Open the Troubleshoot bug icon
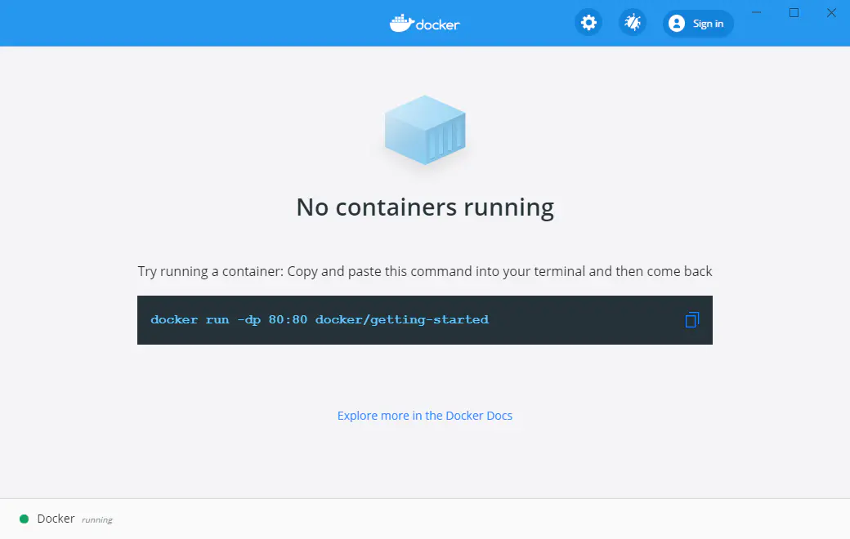 [x=633, y=23]
